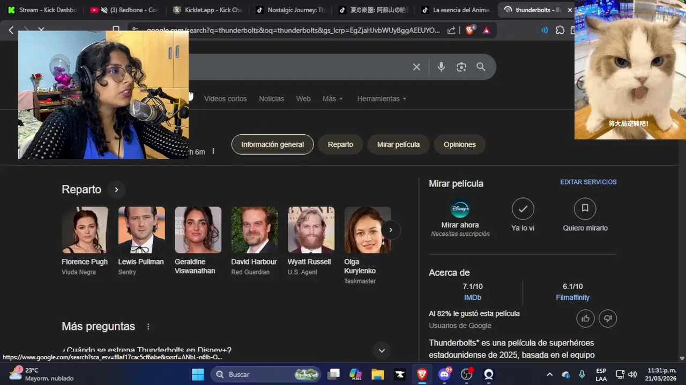Open the Microsoft 365 taskbar icon
The height and width of the screenshot is (385, 686).
[355, 374]
